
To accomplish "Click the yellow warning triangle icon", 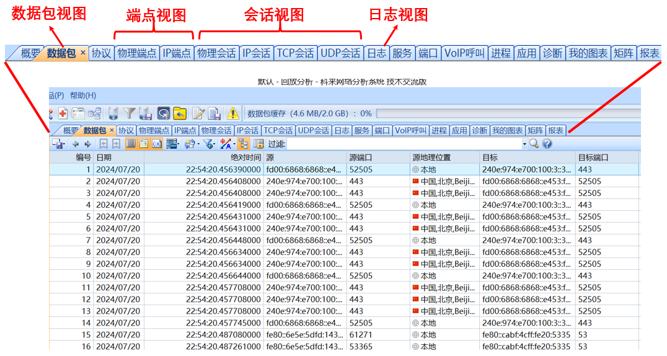I will pos(232,113).
